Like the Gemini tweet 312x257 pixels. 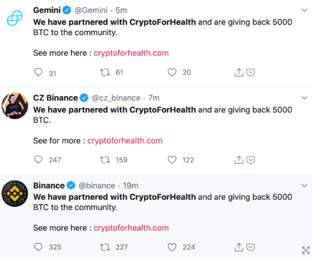click(172, 72)
